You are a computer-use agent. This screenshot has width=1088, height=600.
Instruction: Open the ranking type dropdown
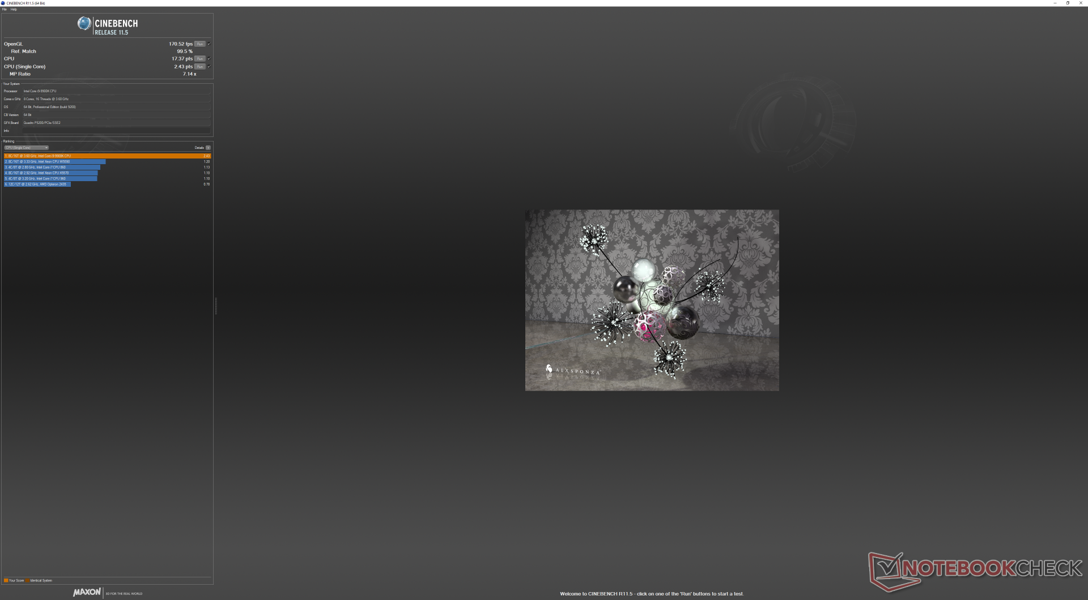[27, 148]
